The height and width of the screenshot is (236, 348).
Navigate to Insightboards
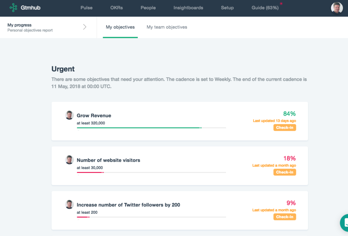coord(188,8)
